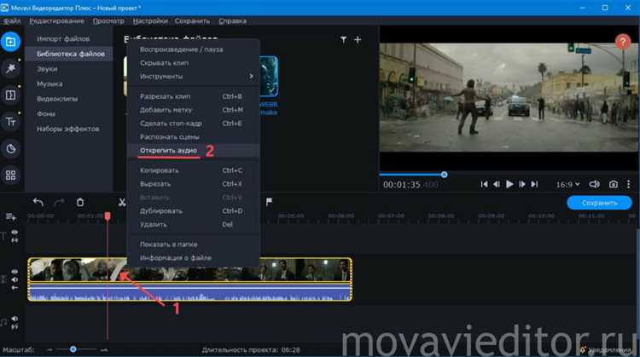640x357 pixels.
Task: Open the round stickers panel icon
Action: (10, 148)
